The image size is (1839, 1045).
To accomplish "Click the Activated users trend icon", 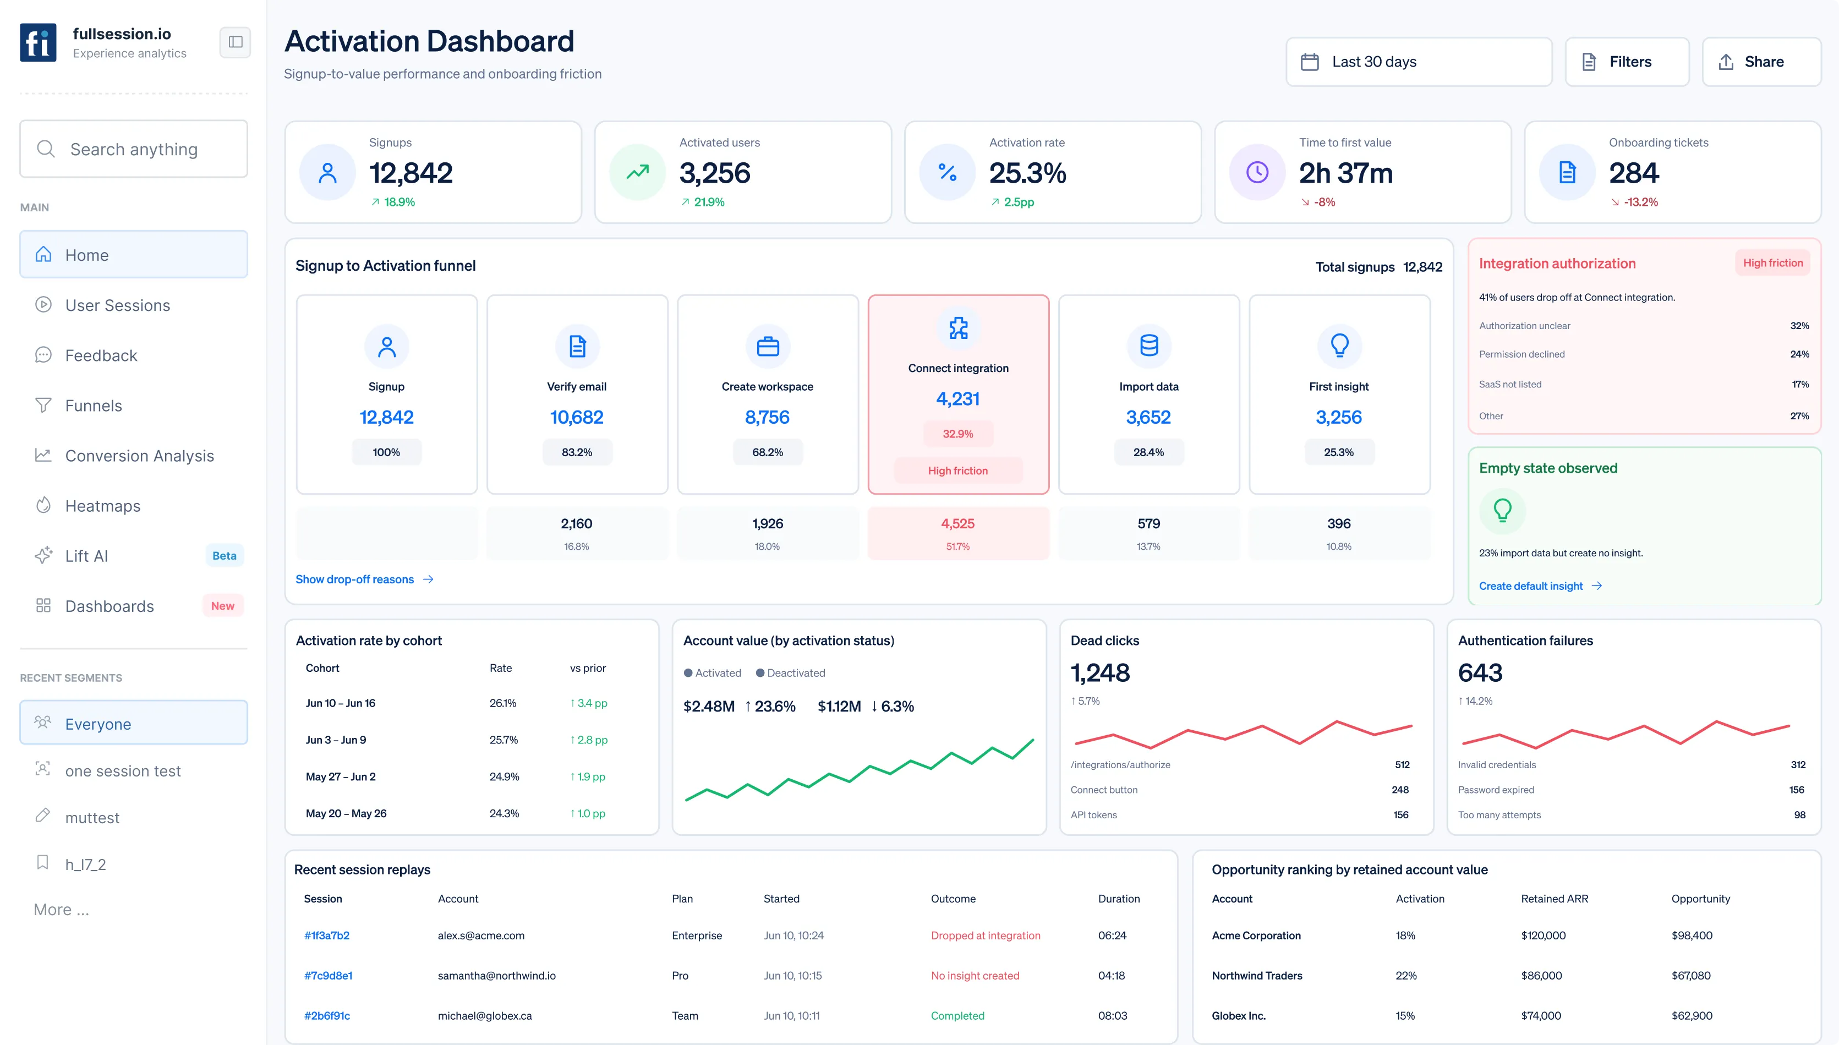I will (637, 172).
